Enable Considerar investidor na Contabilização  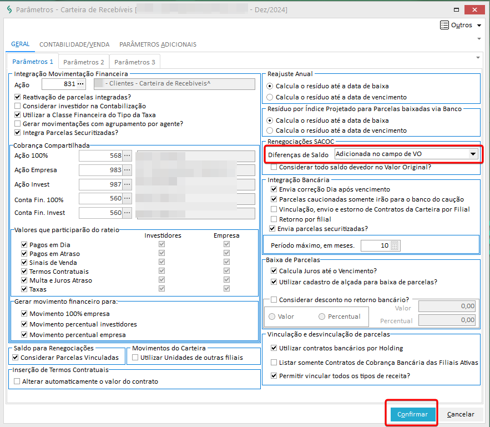pyautogui.click(x=18, y=106)
